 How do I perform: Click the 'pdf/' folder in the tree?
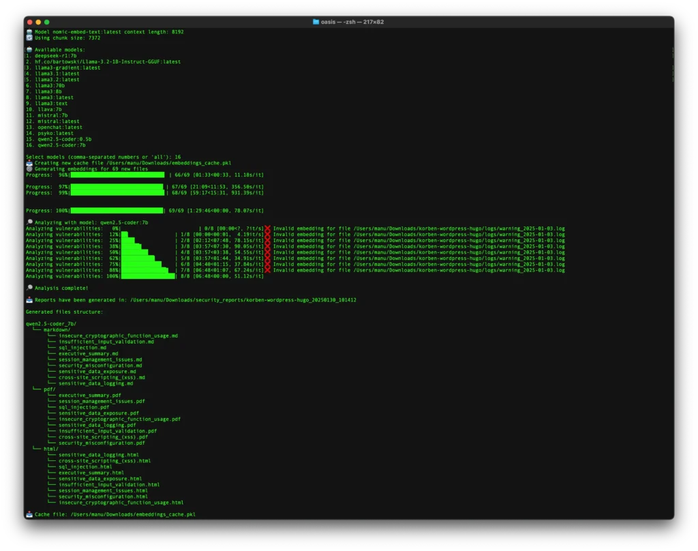point(49,389)
